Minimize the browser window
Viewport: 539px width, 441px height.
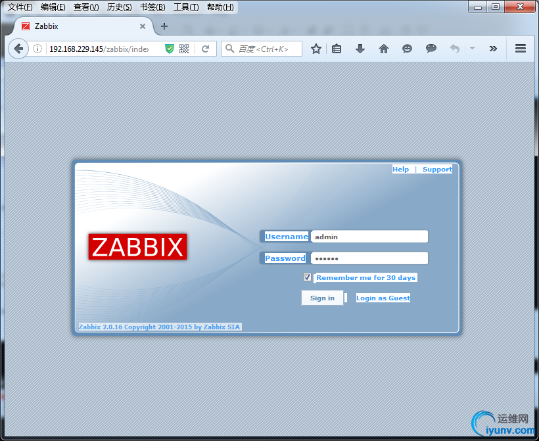477,6
